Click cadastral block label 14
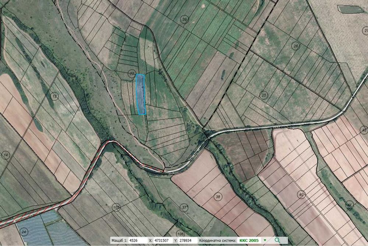This screenshot has height=246, width=368. [6, 155]
